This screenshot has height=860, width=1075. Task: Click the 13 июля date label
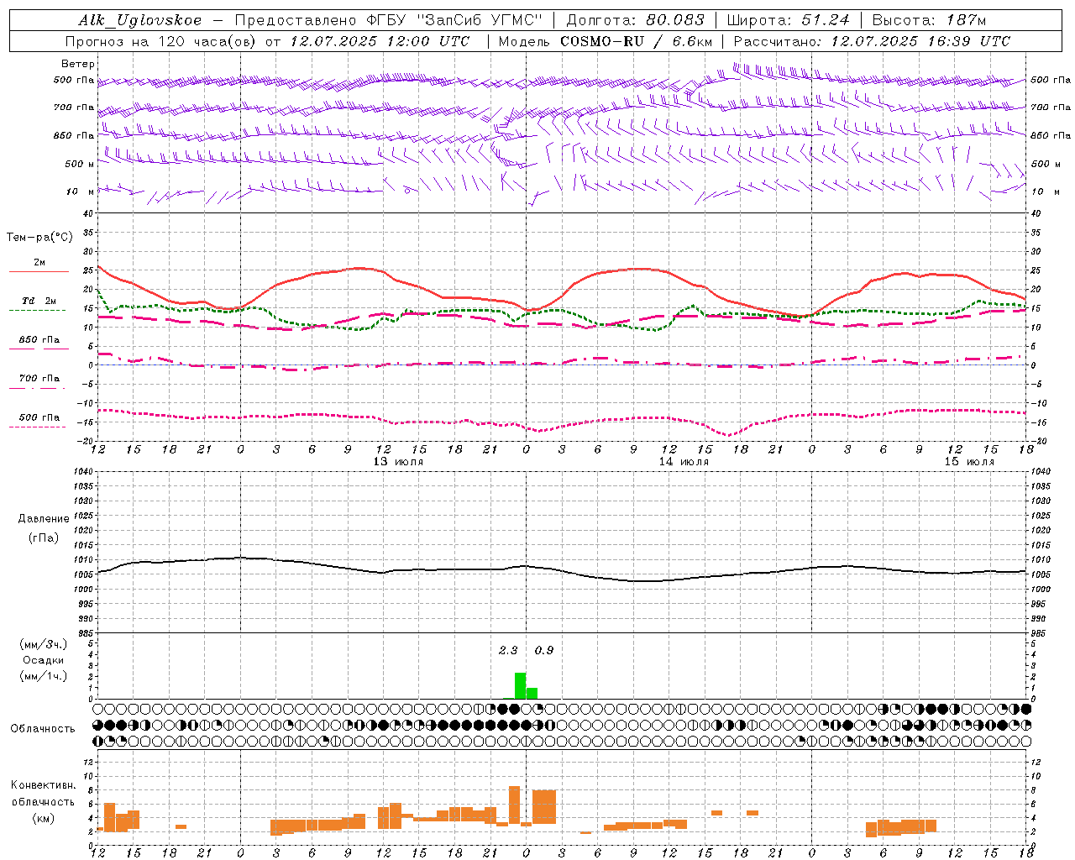click(398, 462)
